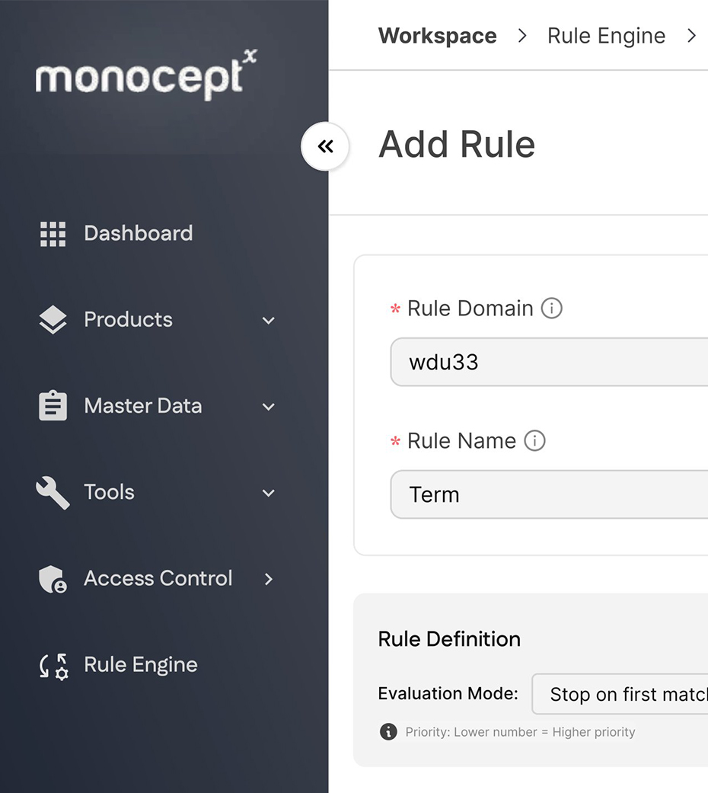Screen dimensions: 708x793
Task: Click the Master Data clipboard icon
Action: click(53, 405)
